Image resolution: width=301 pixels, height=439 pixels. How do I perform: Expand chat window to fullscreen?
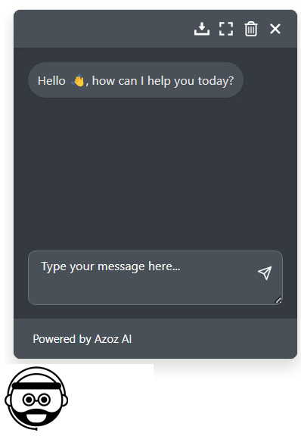(x=226, y=29)
